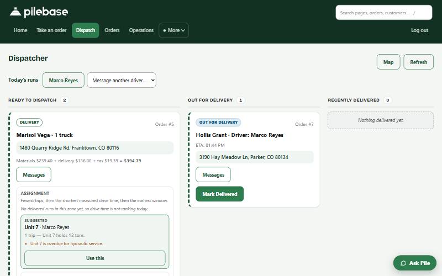Click the Refresh button
This screenshot has width=442, height=276.
click(418, 62)
